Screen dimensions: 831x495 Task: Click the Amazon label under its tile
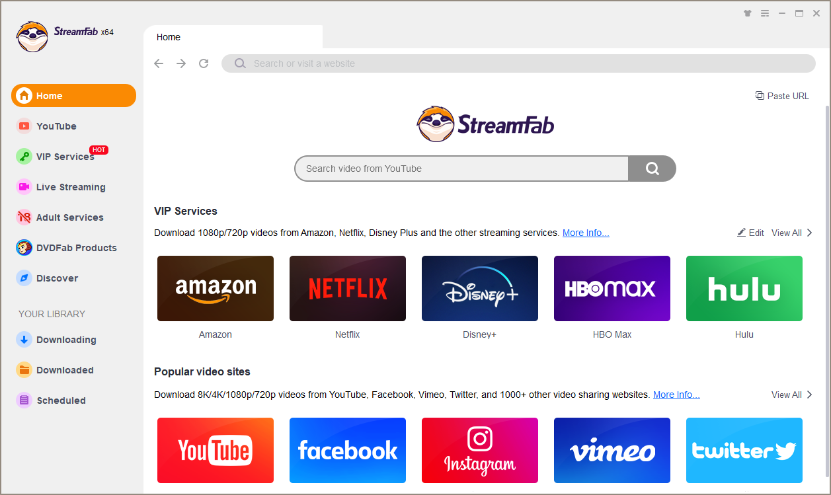point(216,334)
